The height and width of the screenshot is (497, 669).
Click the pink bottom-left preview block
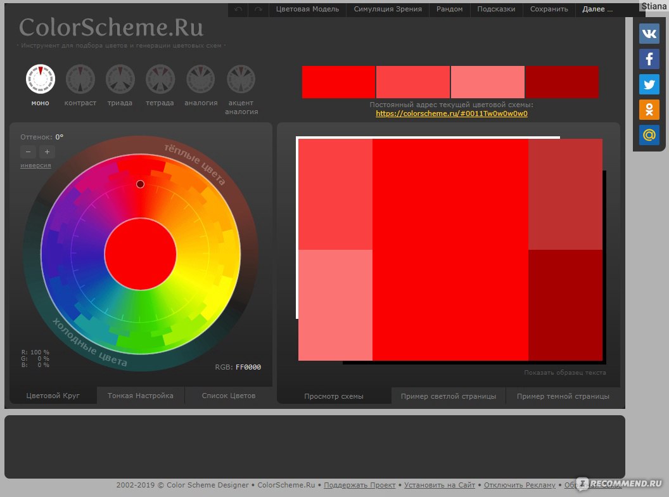pyautogui.click(x=335, y=306)
